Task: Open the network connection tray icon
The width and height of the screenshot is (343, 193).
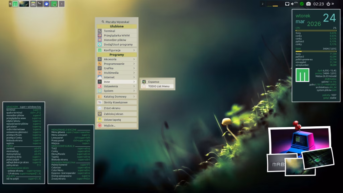Action: click(x=287, y=4)
